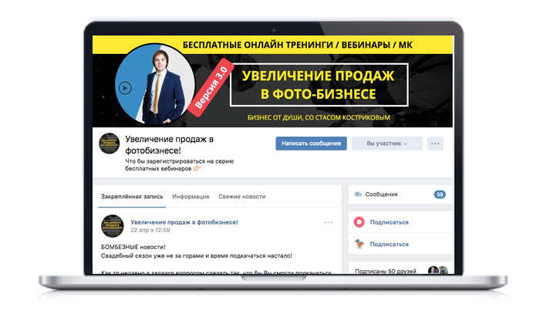Open the post timestamp 22 апр в 12:59

pyautogui.click(x=150, y=230)
